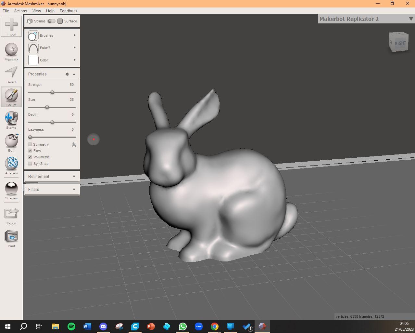Choose the Sculpt tool
The height and width of the screenshot is (333, 415).
pyautogui.click(x=11, y=97)
